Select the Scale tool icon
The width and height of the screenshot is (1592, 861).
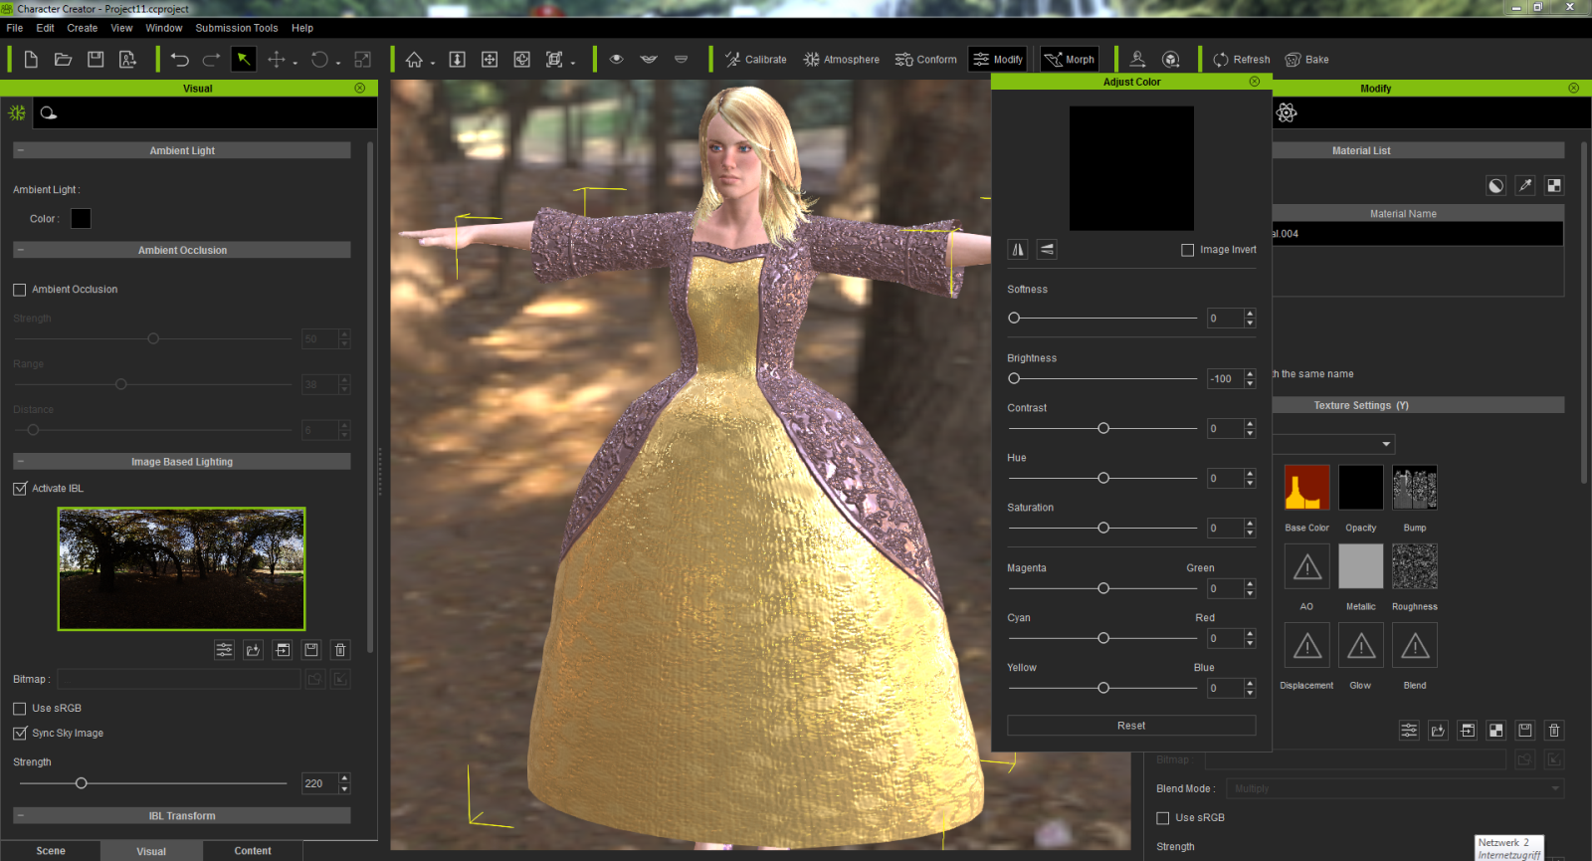coord(363,60)
